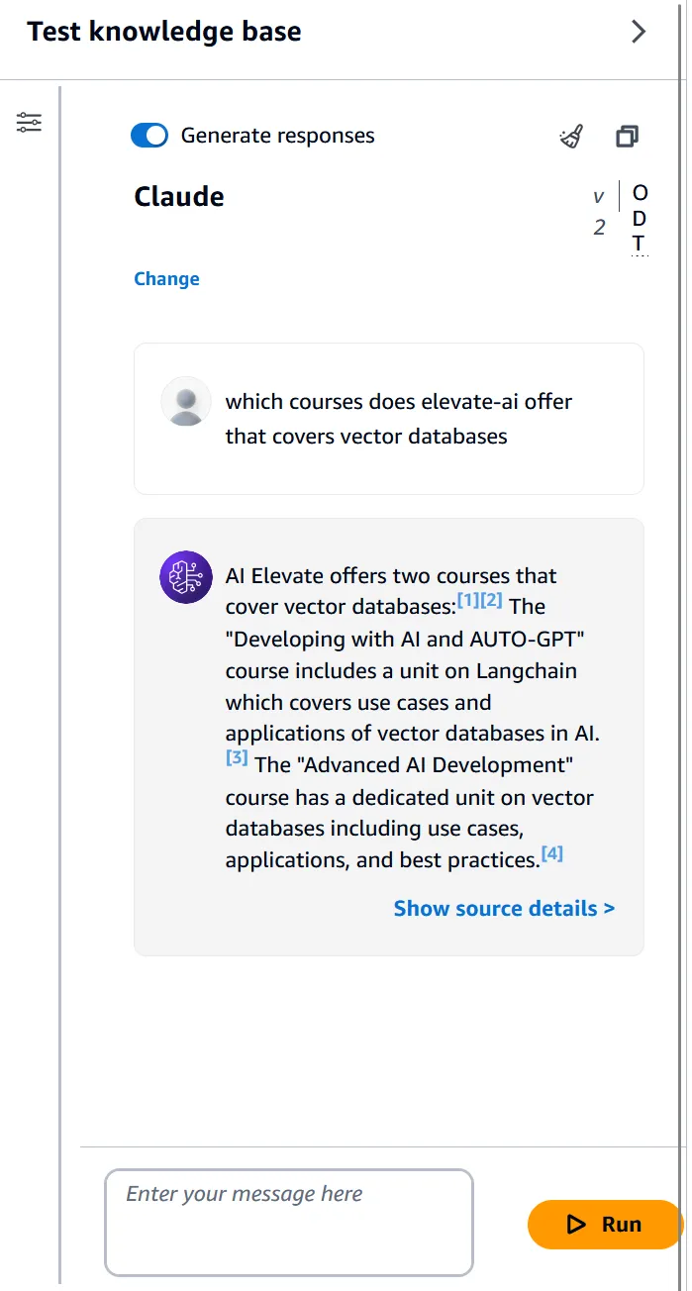This screenshot has height=1291, width=692.
Task: Focus the Enter your message field
Action: point(288,1222)
